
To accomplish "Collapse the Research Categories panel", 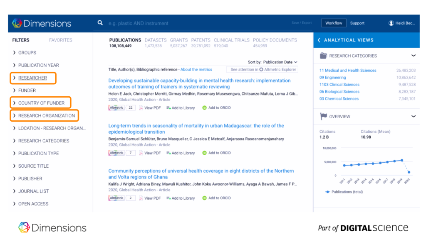I will 413,56.
